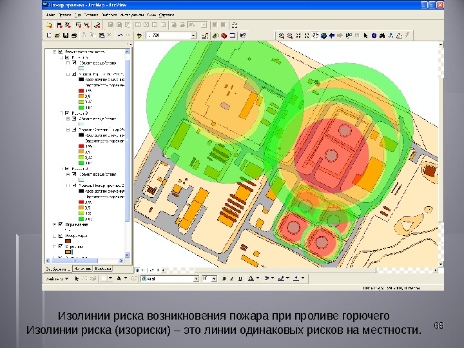Click the Fixed Zoom Out arrows icon
The width and height of the screenshot is (464, 348).
pos(307,35)
